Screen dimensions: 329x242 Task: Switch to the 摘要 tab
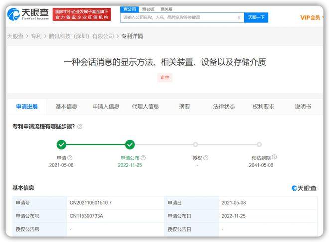(x=184, y=107)
